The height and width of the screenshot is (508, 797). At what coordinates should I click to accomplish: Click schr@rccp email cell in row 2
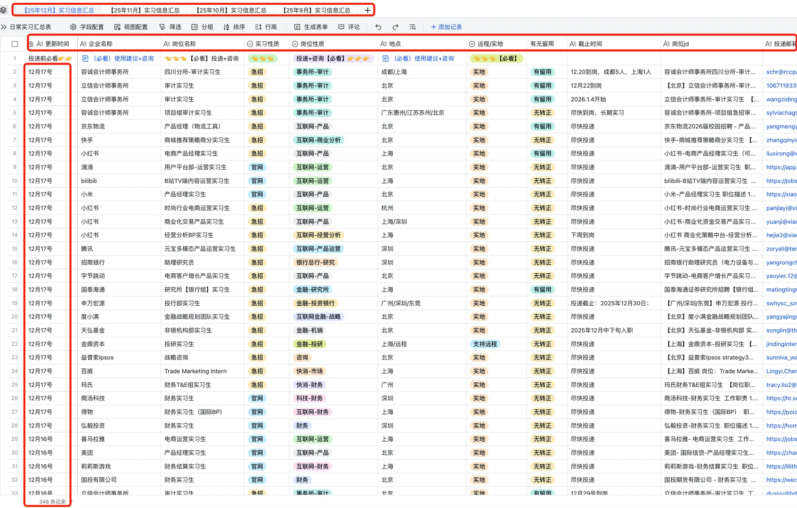pyautogui.click(x=781, y=72)
